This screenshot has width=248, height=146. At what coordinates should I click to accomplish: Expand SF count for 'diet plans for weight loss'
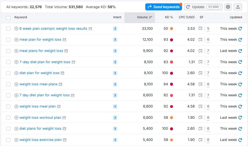208,129
